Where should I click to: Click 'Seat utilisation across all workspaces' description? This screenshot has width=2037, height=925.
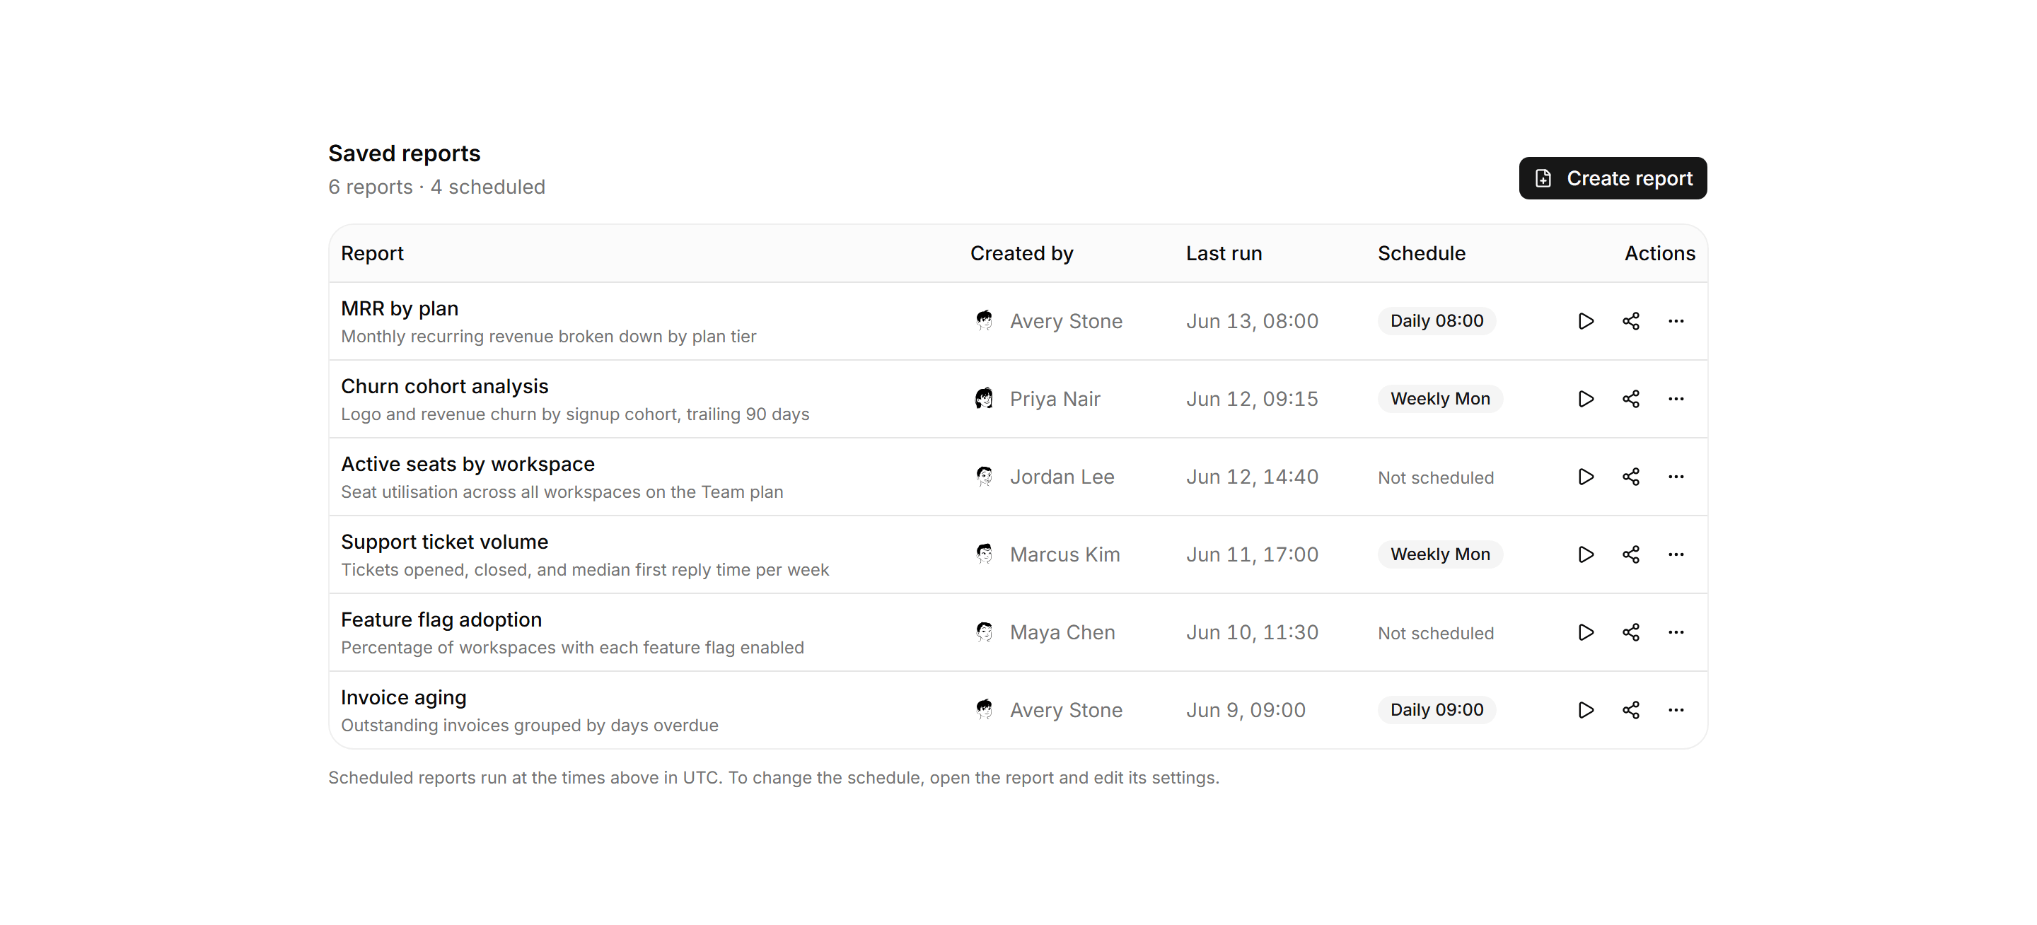(x=562, y=492)
